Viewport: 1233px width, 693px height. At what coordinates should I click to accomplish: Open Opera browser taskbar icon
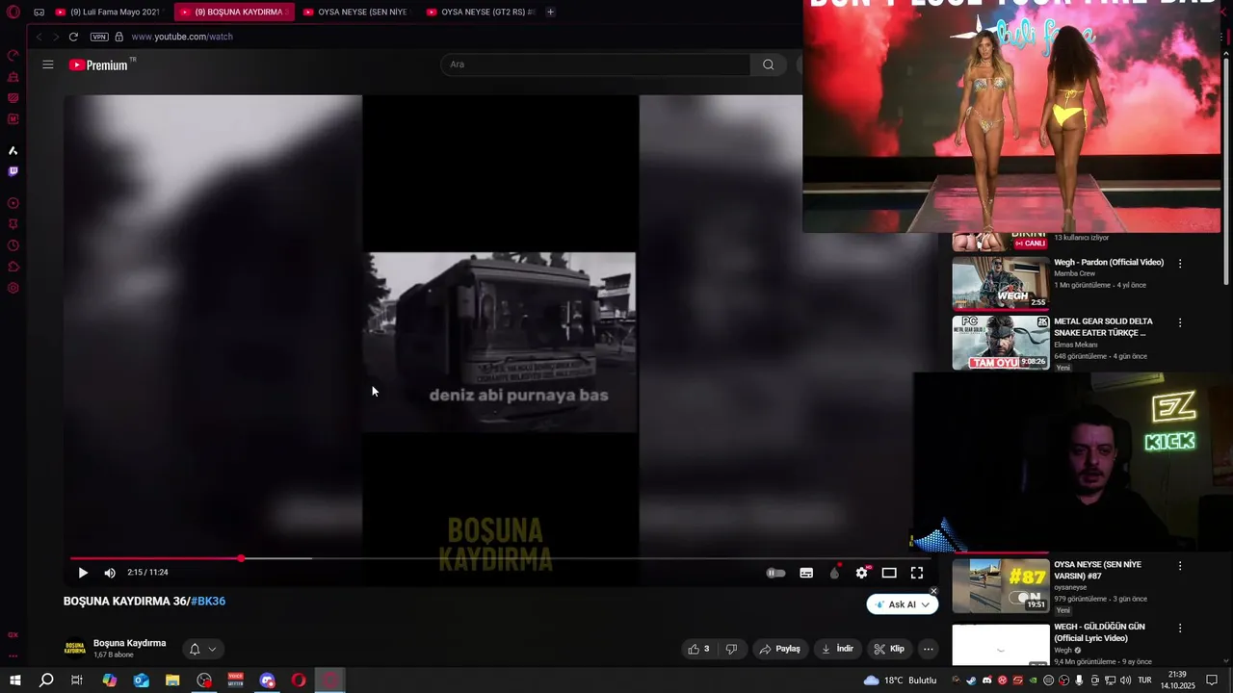point(299,680)
